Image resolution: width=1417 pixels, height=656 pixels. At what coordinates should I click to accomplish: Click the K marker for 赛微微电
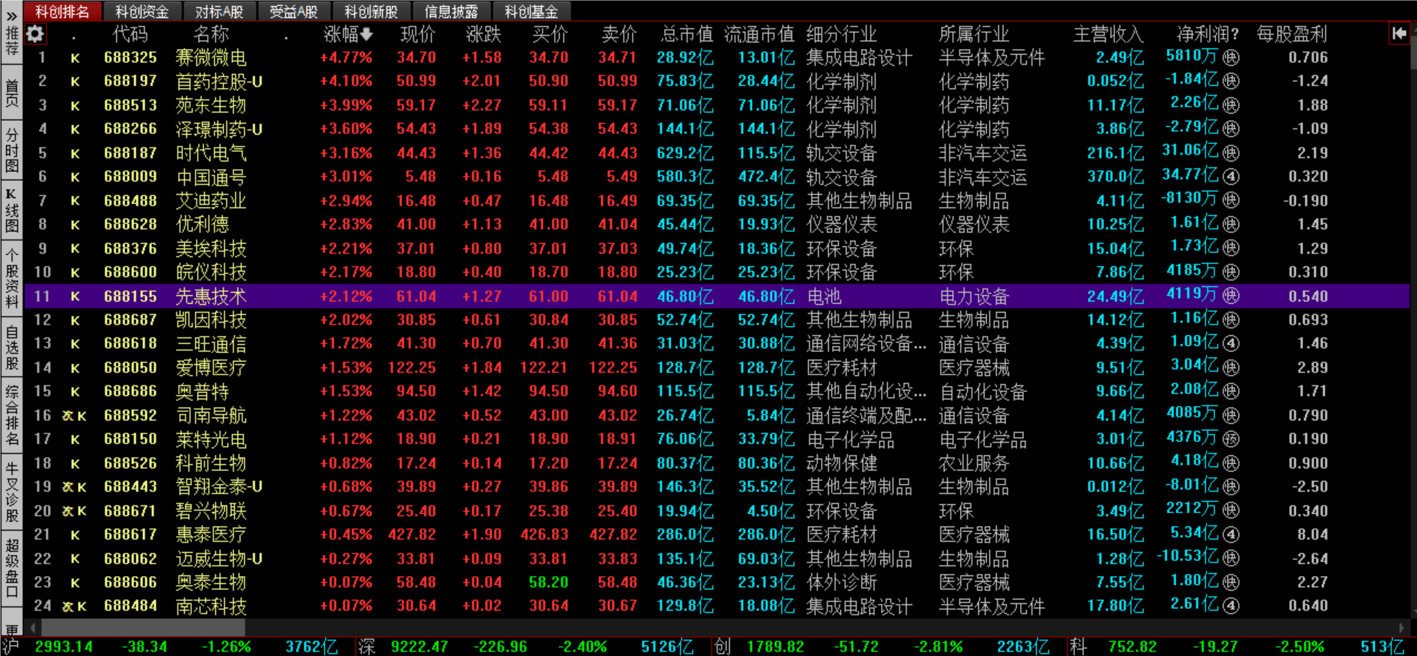pos(75,58)
